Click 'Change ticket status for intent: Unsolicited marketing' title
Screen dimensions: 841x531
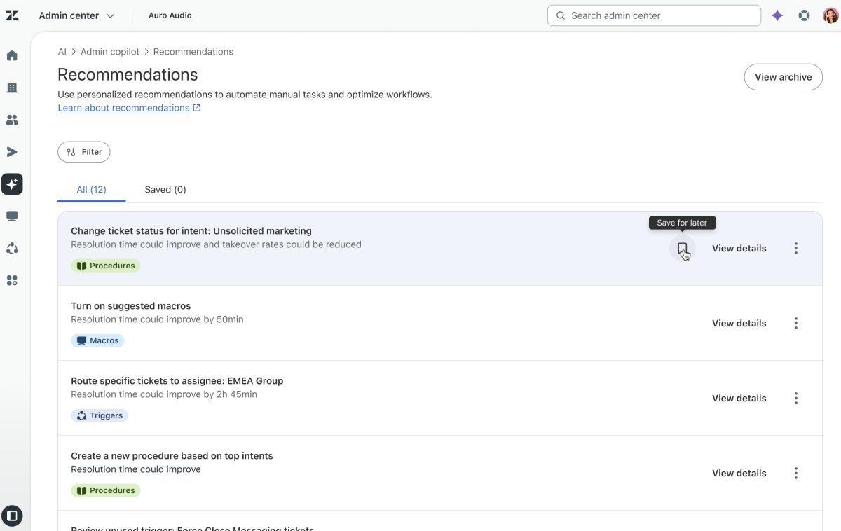coord(191,231)
